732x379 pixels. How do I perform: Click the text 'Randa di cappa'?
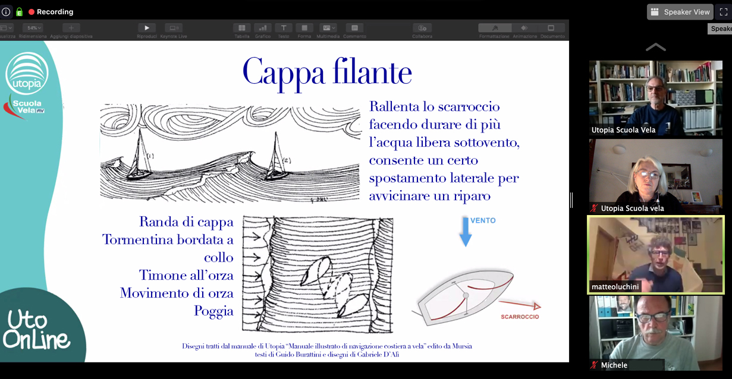[186, 222]
